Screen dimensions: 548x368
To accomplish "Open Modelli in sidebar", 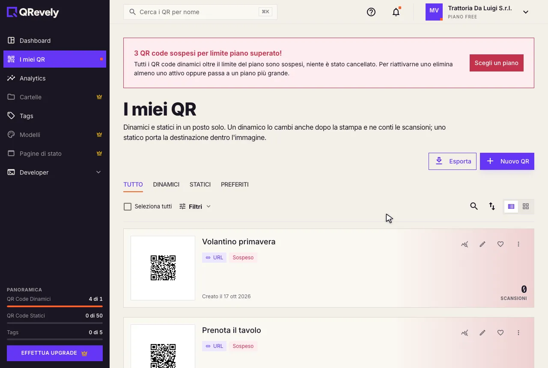I will pyautogui.click(x=55, y=135).
